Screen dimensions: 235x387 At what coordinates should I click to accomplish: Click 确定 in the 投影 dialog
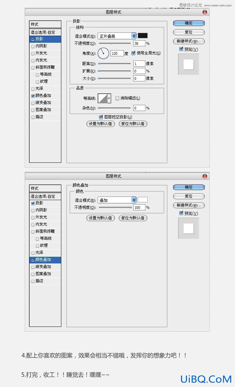click(189, 23)
